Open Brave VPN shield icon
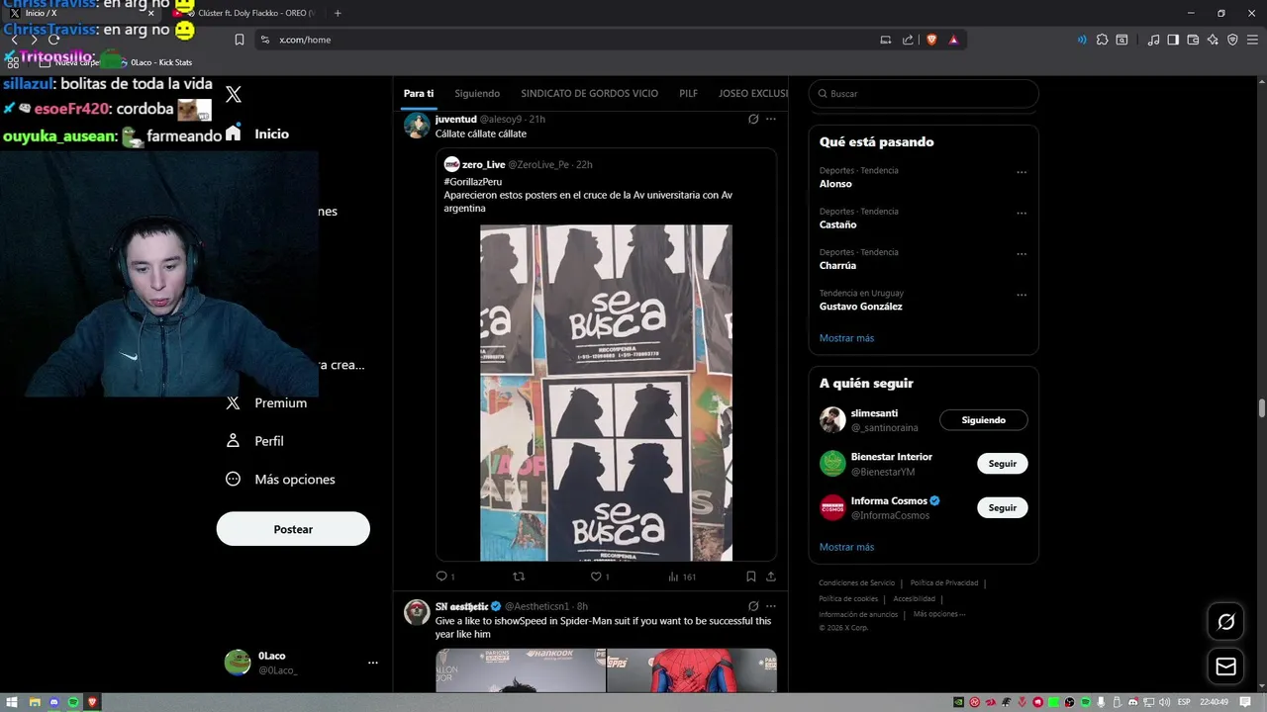The image size is (1267, 712). pyautogui.click(x=1232, y=40)
